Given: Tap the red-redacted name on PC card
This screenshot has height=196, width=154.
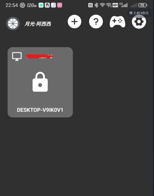Looking at the screenshot, I should tap(39, 56).
